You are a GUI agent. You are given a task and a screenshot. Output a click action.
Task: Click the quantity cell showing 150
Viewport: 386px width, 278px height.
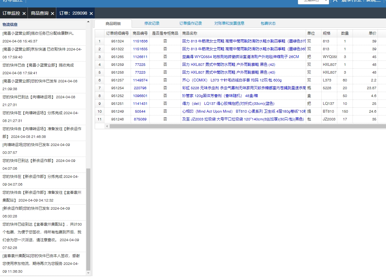345,111
